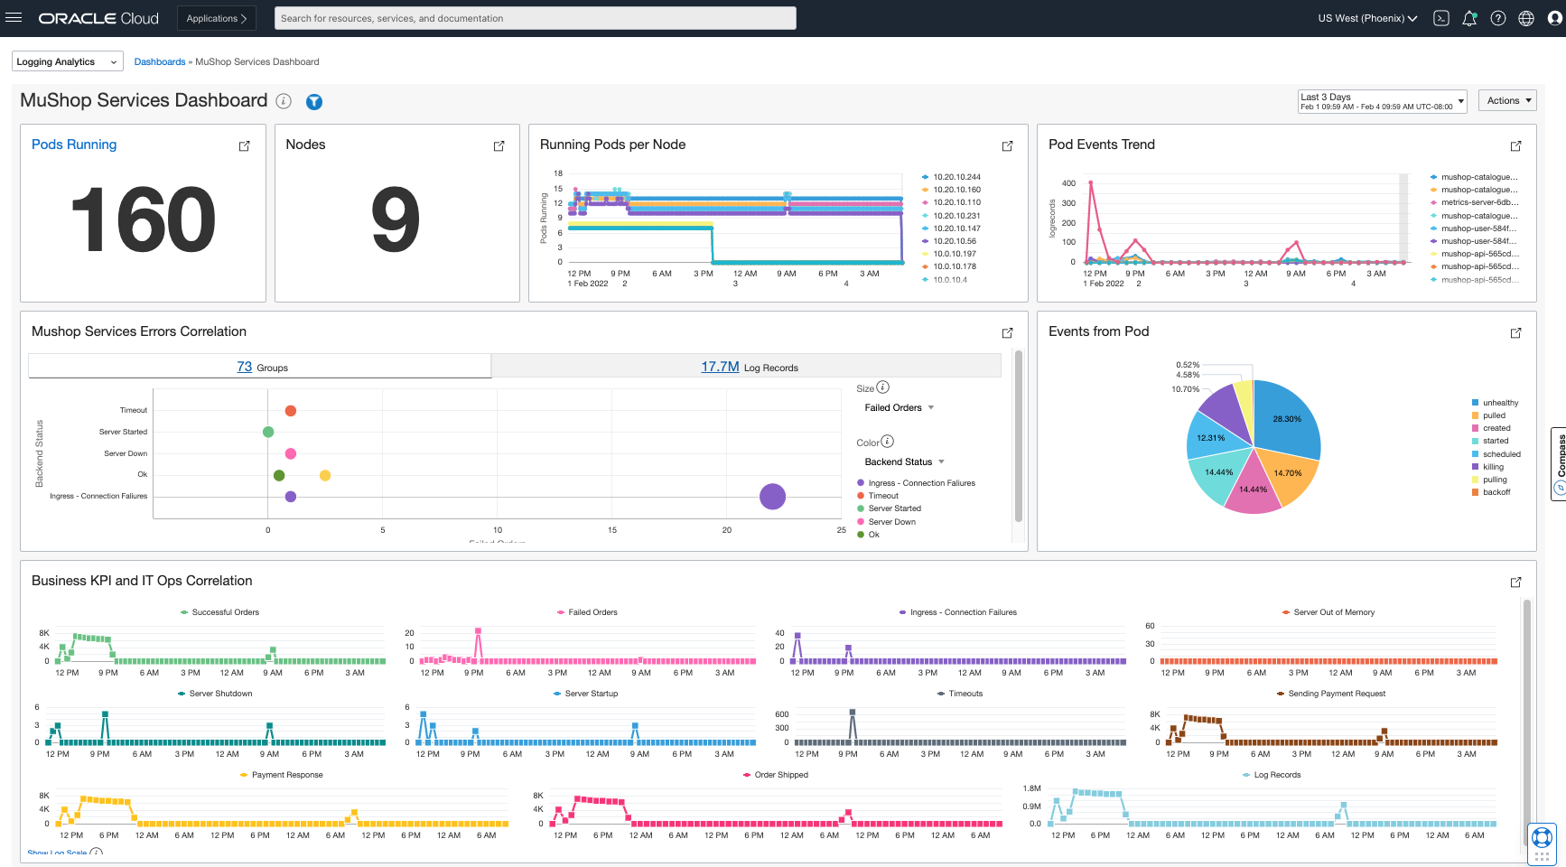Click the 28.30% blue pie slice

point(1286,418)
